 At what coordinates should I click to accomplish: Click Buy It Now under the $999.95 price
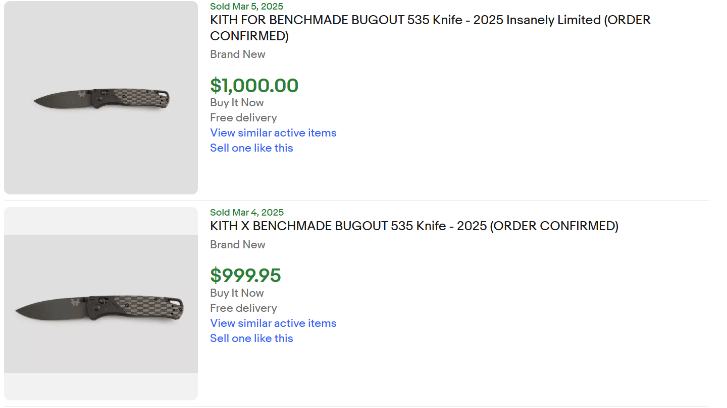pos(237,293)
